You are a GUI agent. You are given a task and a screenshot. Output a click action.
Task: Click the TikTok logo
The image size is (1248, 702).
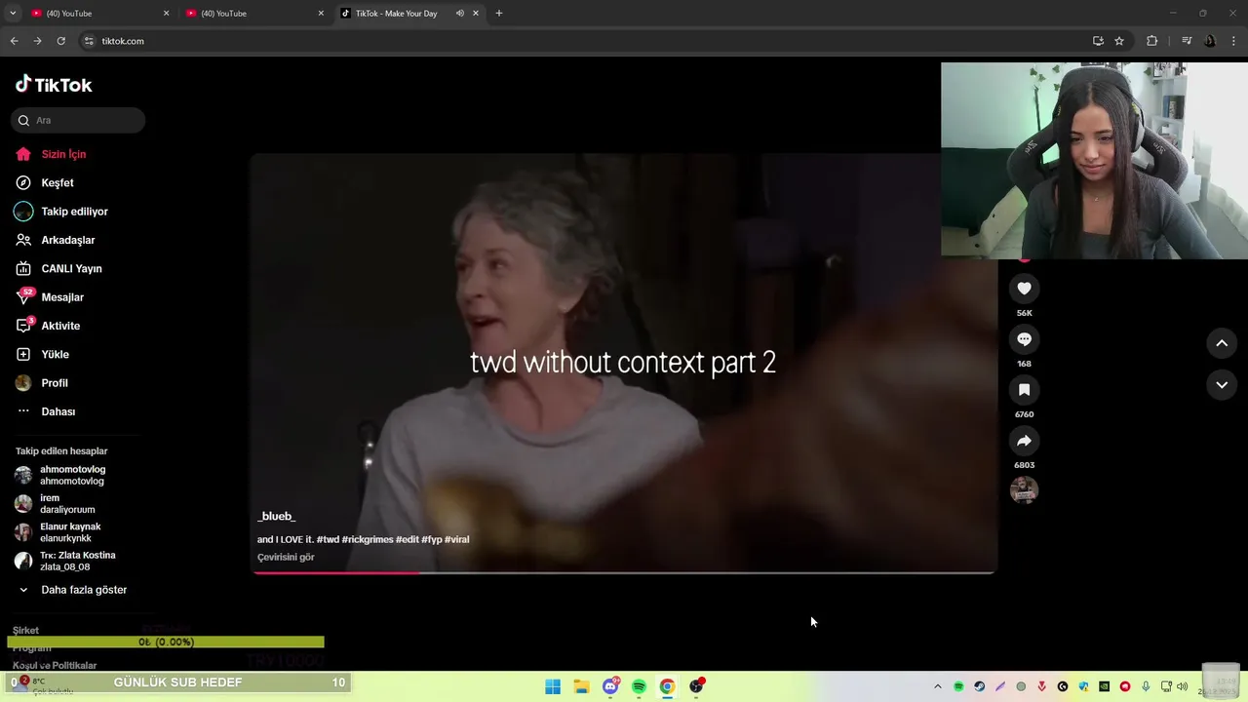(x=54, y=85)
